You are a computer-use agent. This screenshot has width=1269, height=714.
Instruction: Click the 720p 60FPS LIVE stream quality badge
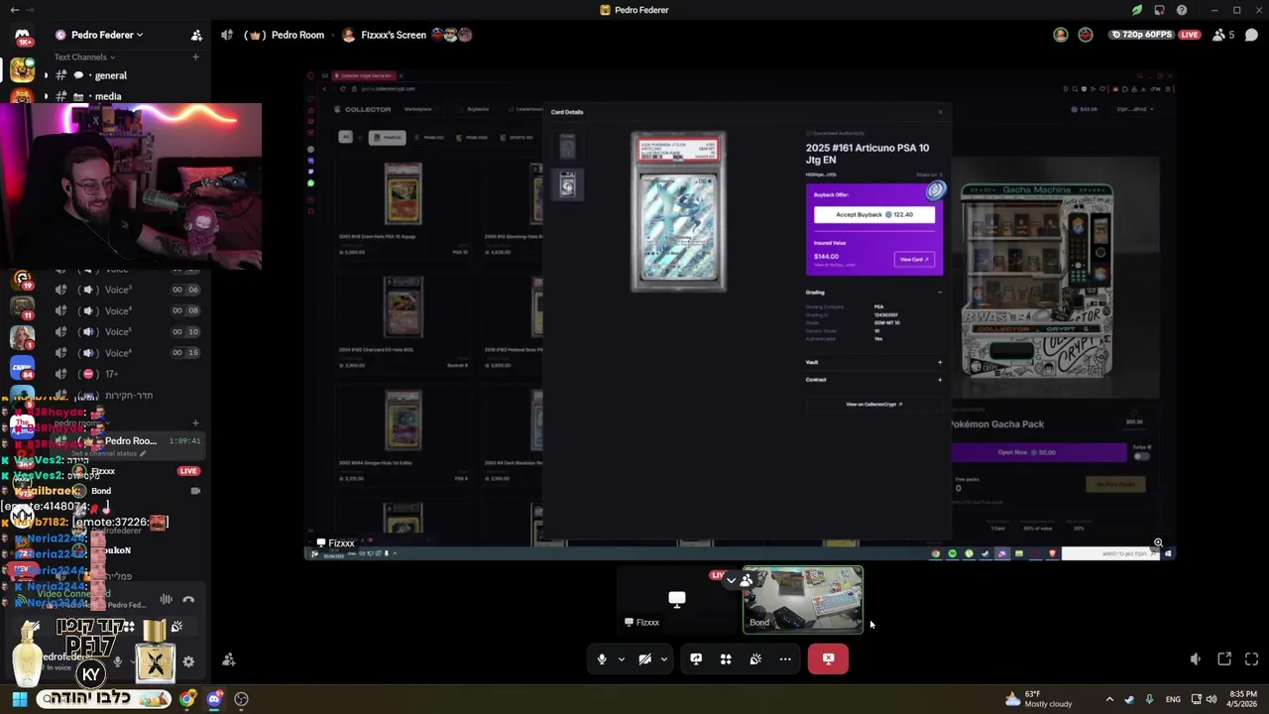pos(1155,35)
